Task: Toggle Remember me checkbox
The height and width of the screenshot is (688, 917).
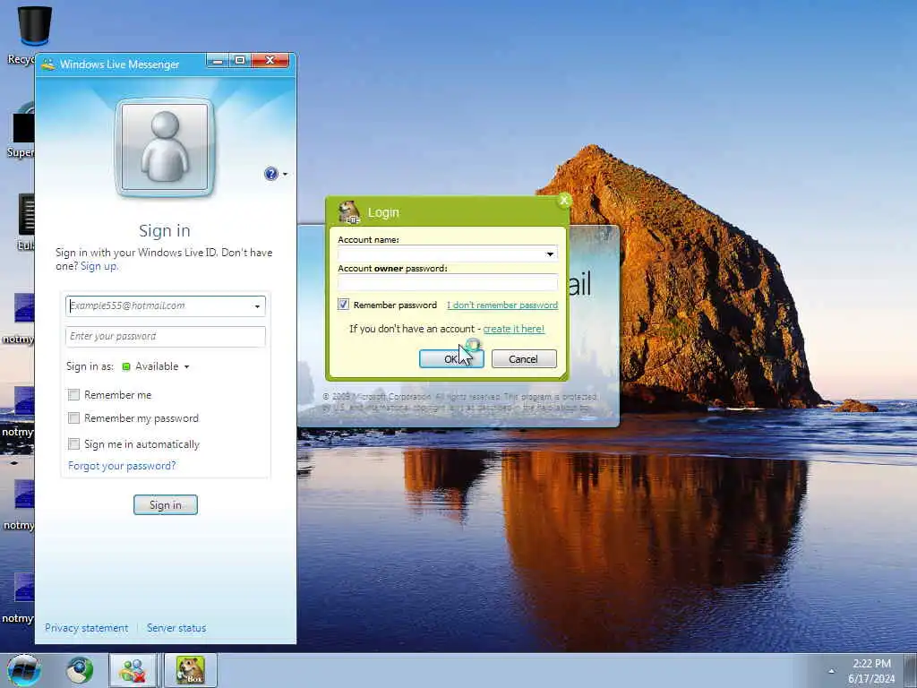Action: coord(73,395)
